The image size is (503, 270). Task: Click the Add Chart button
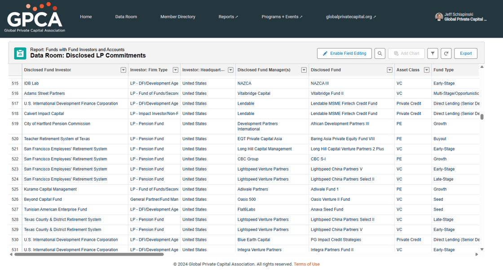pos(406,53)
